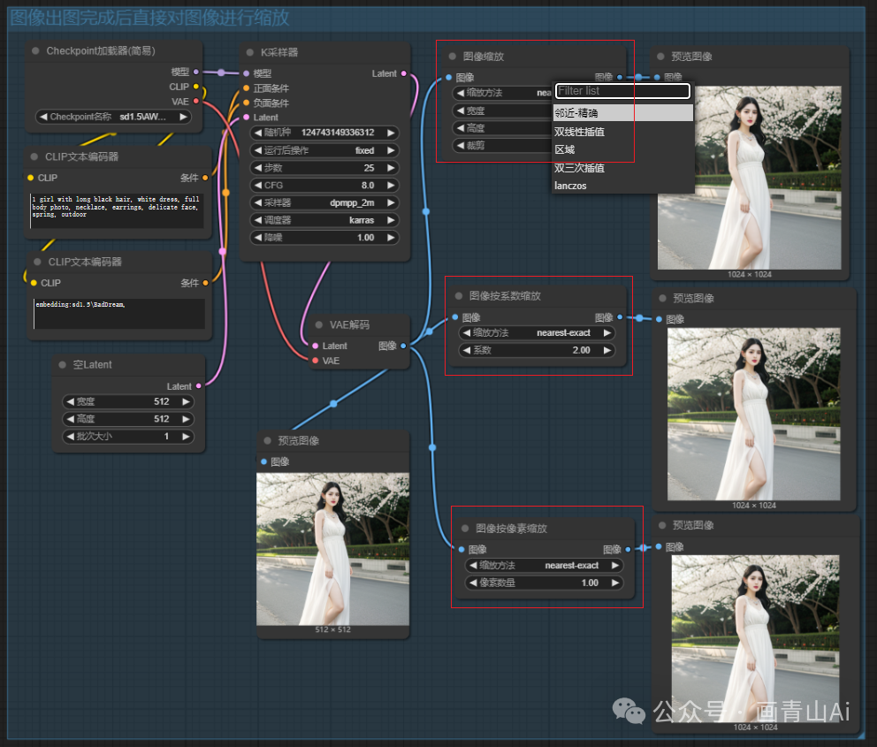
Task: Select 区域 from the list
Action: click(623, 150)
